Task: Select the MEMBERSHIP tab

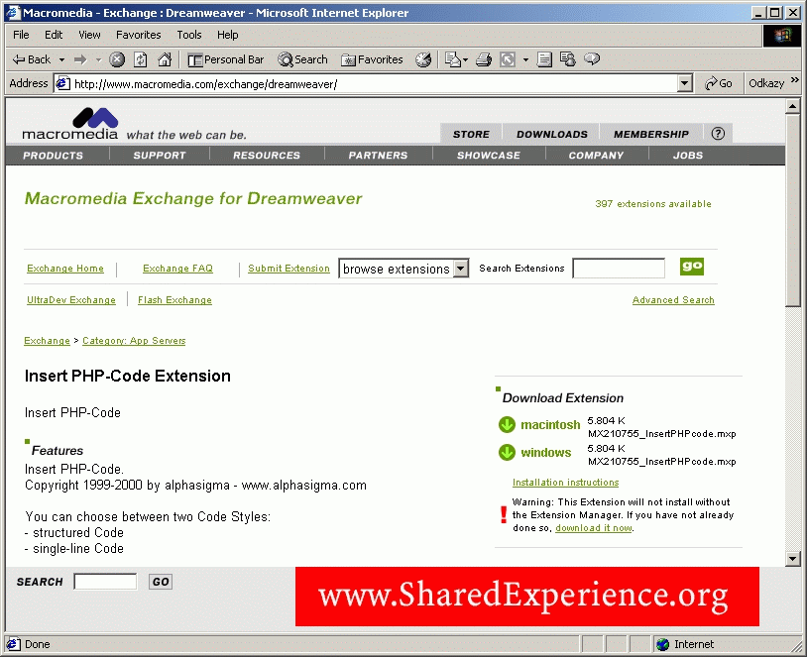Action: [651, 135]
